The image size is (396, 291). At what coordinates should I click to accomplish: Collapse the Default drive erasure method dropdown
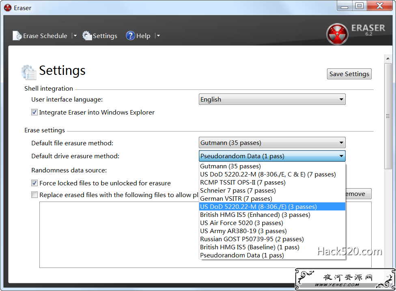click(x=272, y=156)
